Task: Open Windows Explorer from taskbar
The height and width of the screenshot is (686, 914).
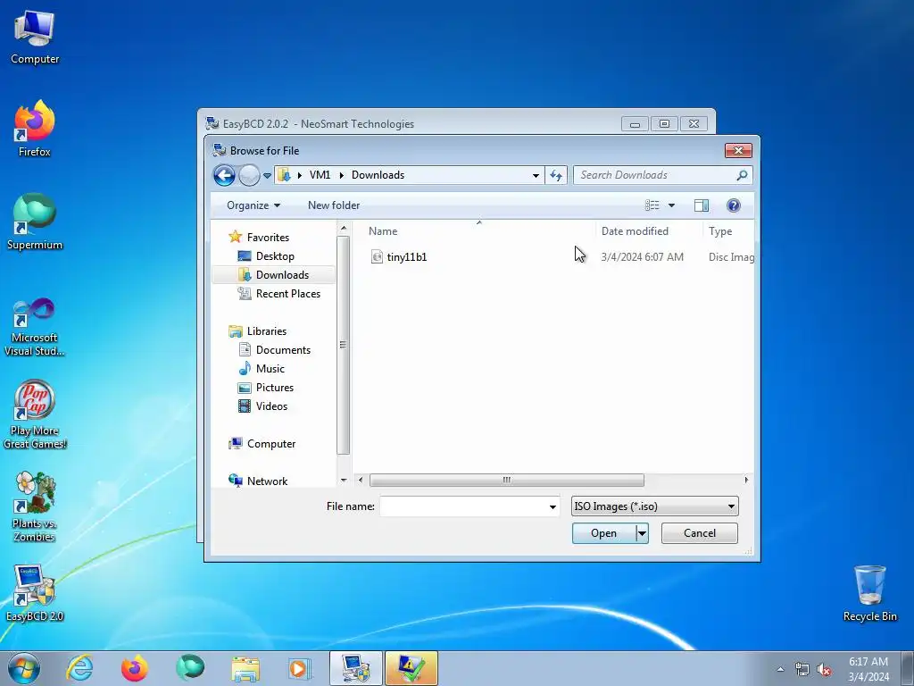Action: (x=245, y=668)
